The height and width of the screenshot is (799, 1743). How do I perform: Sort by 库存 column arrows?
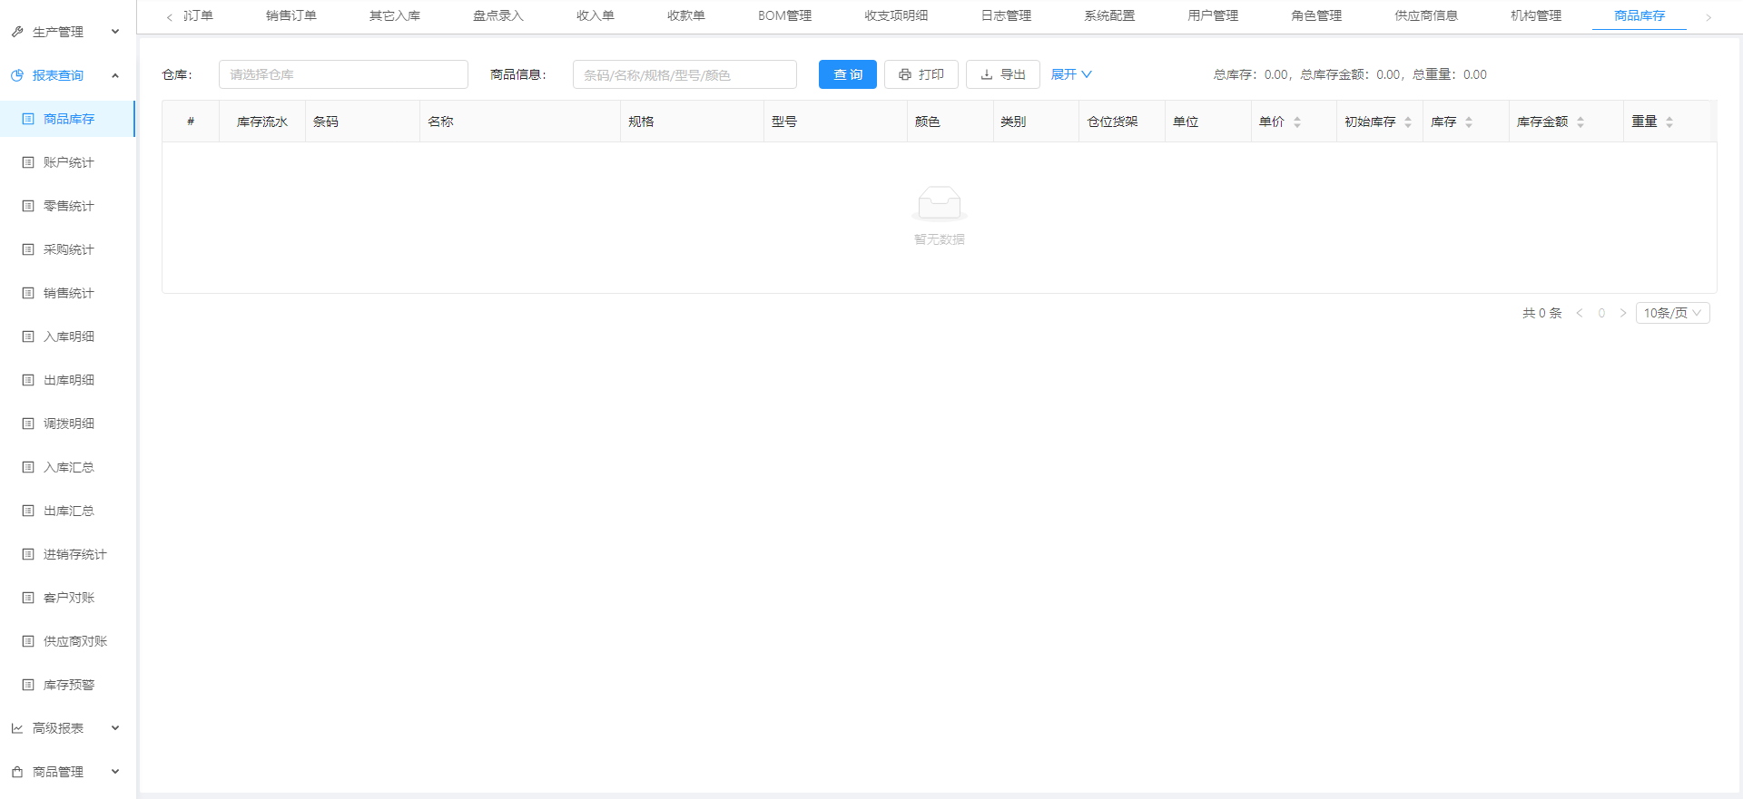(1469, 122)
